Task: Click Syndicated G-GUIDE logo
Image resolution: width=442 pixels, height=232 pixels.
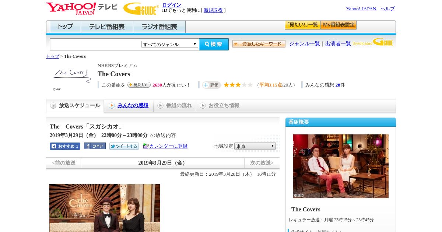Action: [x=373, y=42]
